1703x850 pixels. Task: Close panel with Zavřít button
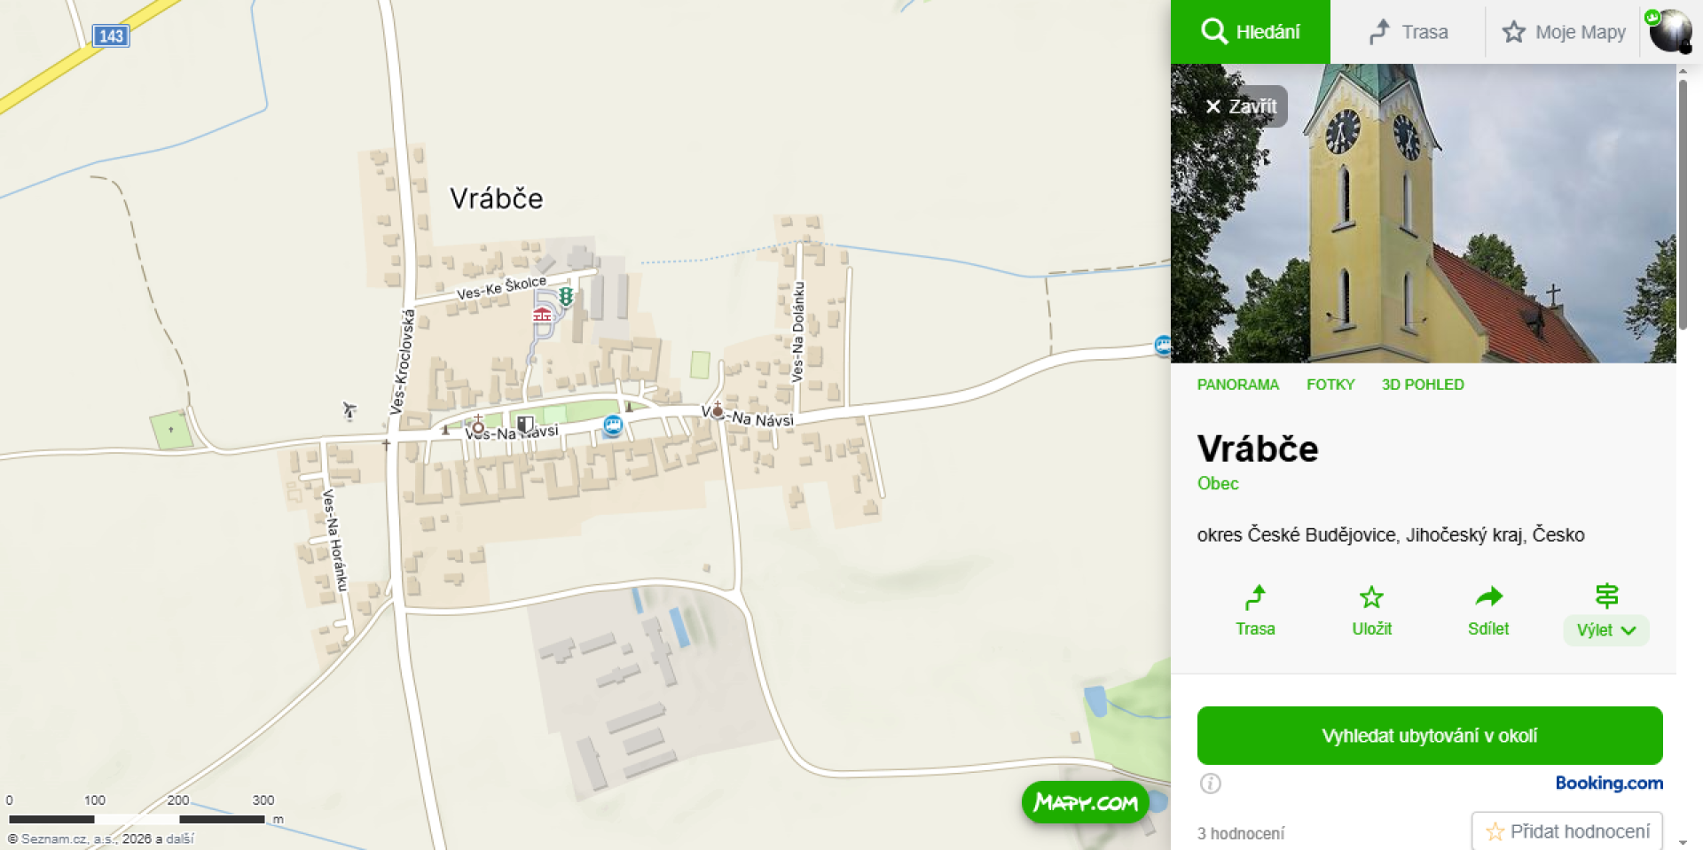click(1240, 106)
